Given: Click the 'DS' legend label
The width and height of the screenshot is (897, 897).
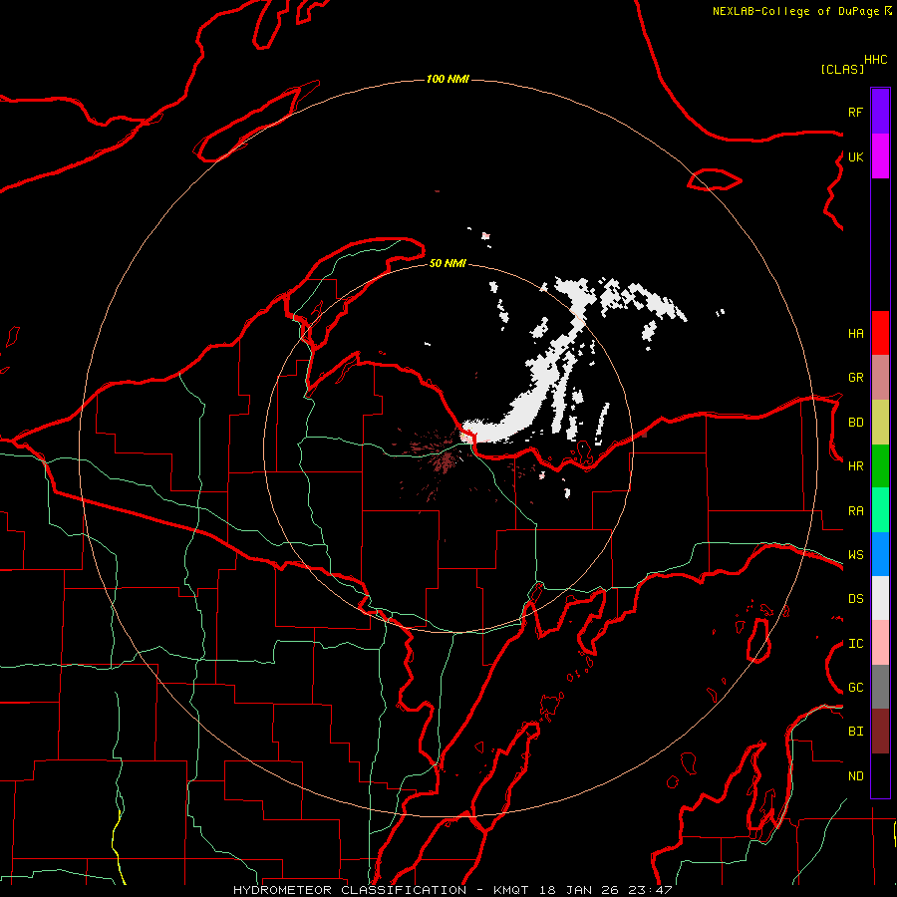Looking at the screenshot, I should (x=855, y=599).
